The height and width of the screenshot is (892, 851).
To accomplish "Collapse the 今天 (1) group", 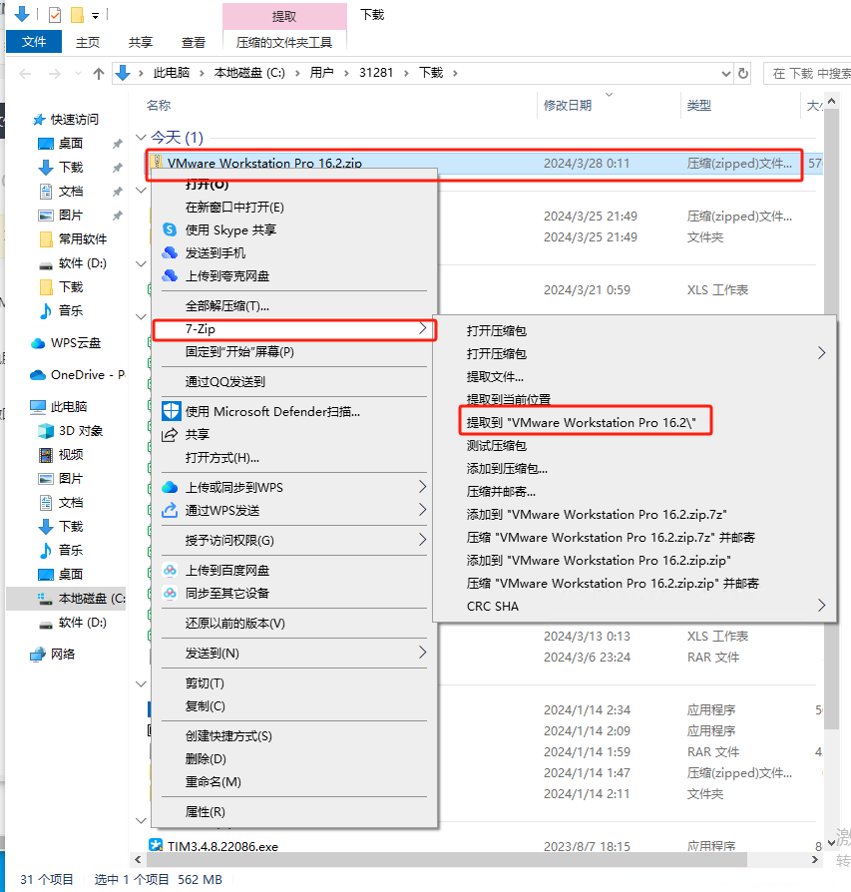I will click(x=141, y=137).
